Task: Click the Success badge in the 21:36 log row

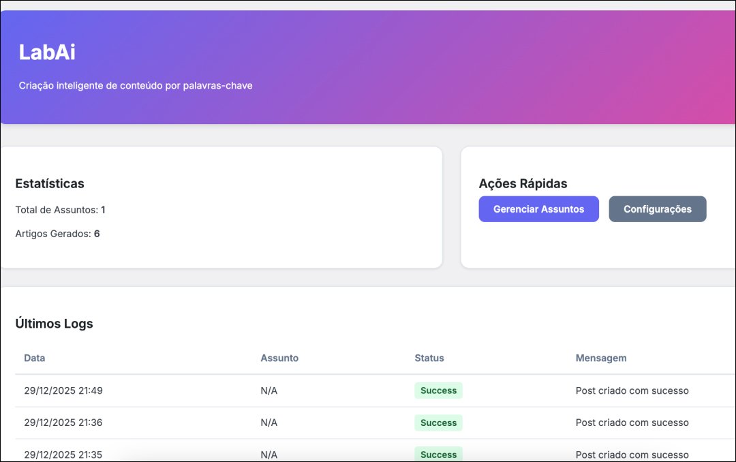Action: tap(438, 422)
